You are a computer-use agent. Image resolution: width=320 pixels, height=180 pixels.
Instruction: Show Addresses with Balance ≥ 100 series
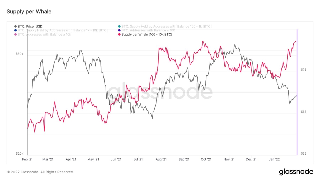(x=147, y=30)
